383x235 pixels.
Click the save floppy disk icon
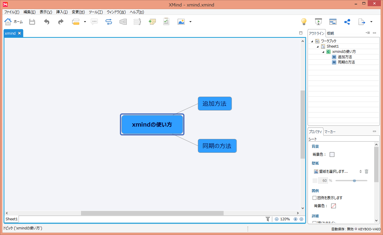tap(32, 22)
